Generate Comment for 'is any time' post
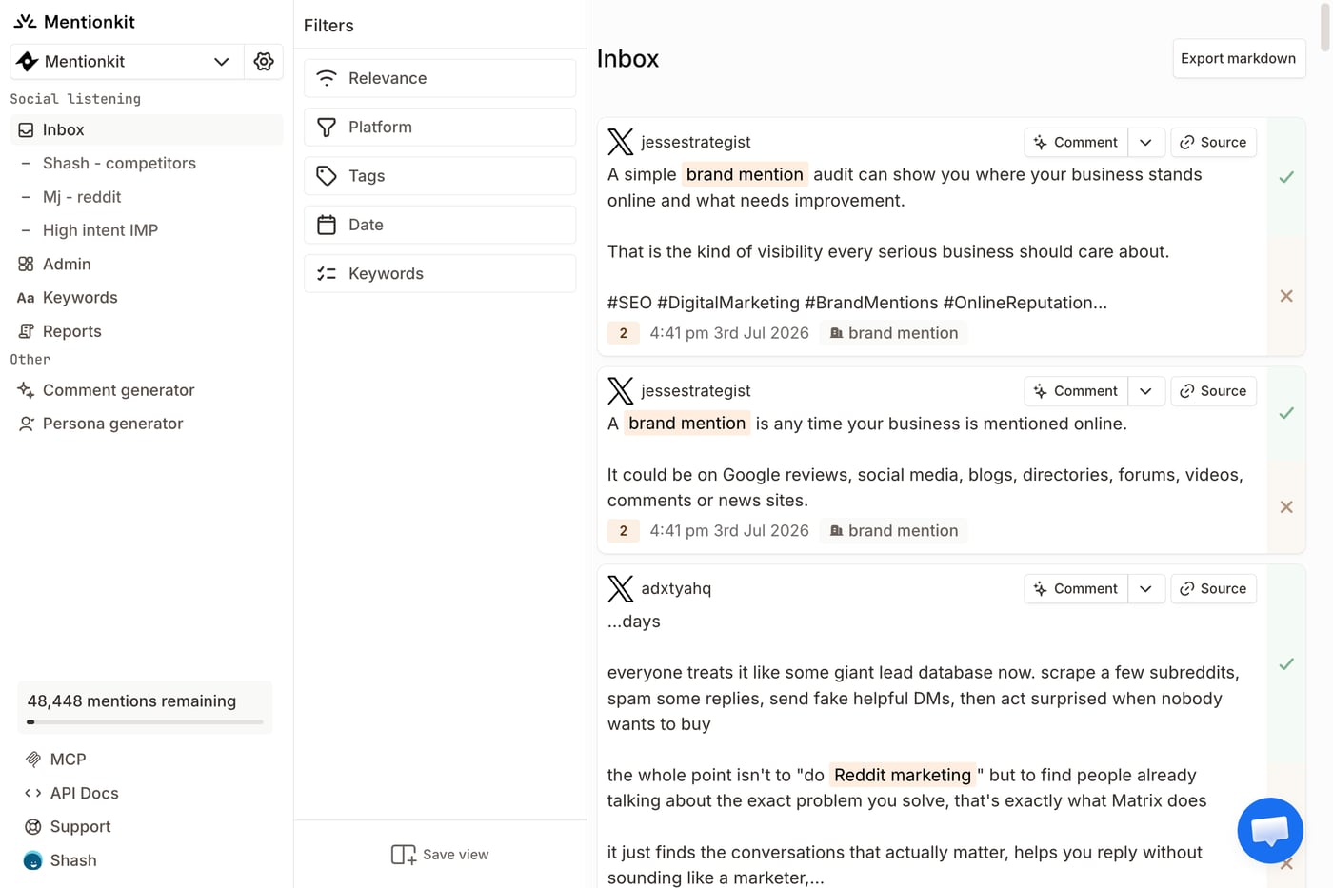This screenshot has width=1333, height=888. tap(1076, 391)
